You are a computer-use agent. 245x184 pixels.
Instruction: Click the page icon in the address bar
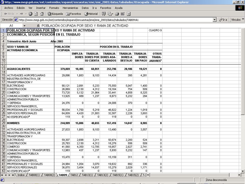pyautogui.click(x=16, y=20)
